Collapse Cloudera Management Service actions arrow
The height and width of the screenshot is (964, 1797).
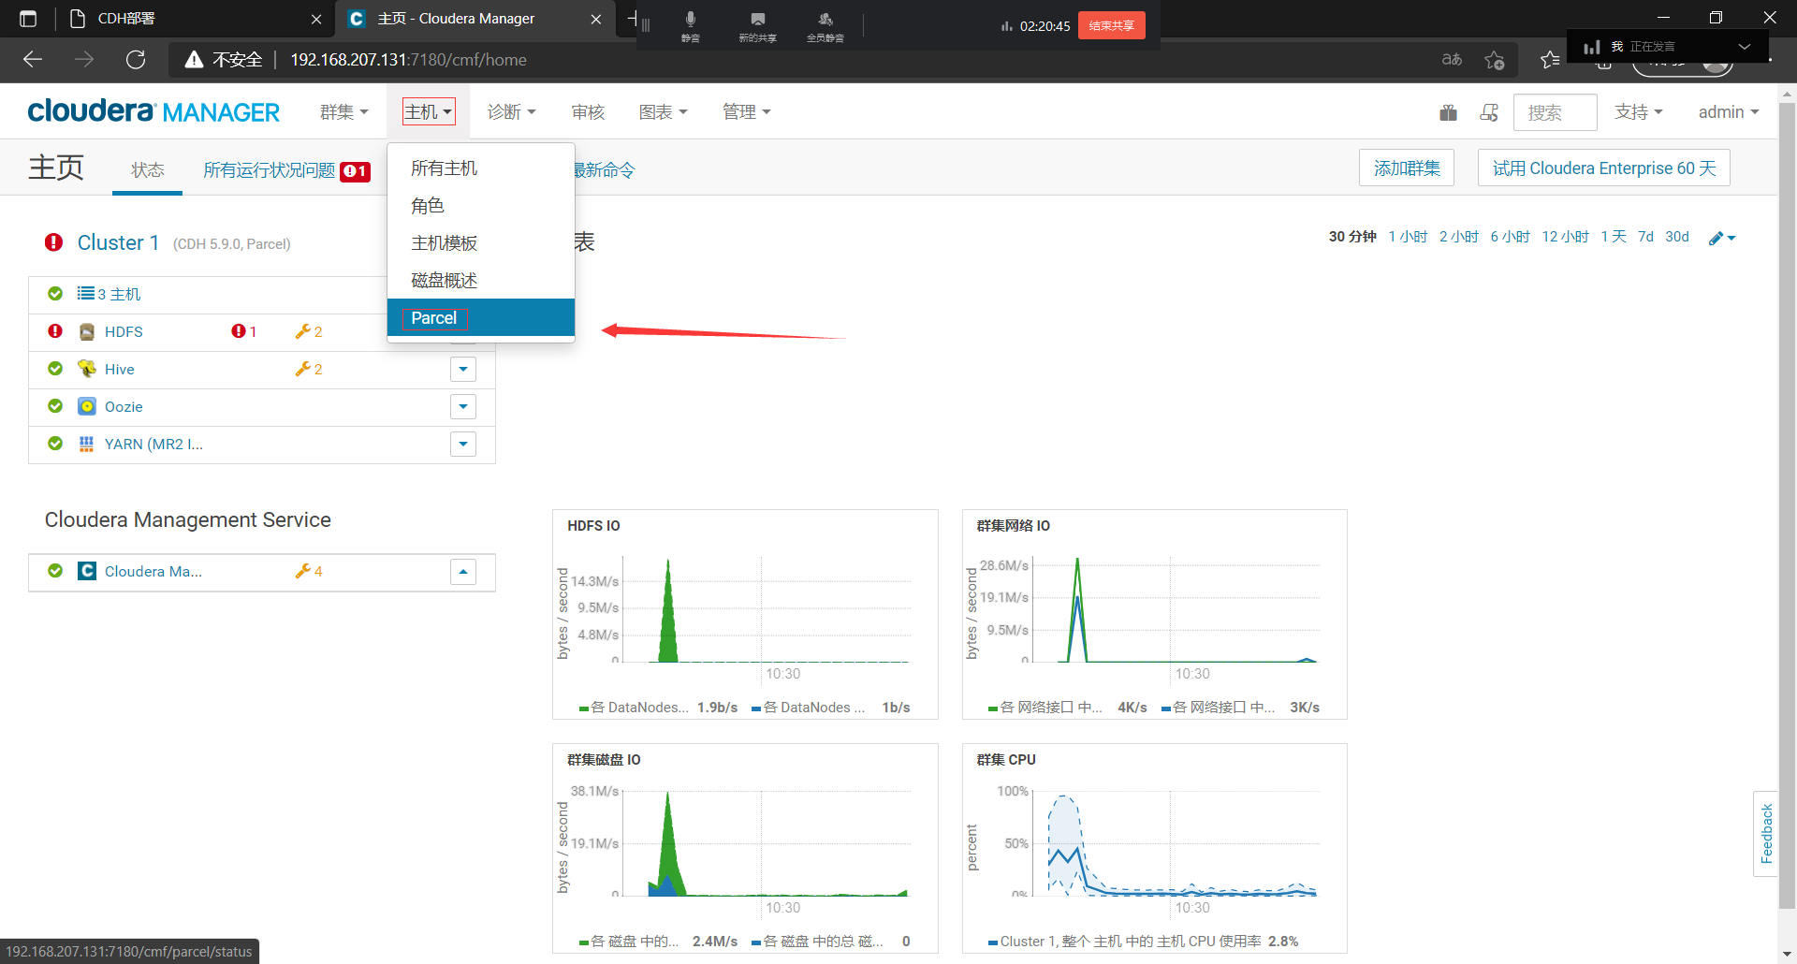tap(463, 571)
